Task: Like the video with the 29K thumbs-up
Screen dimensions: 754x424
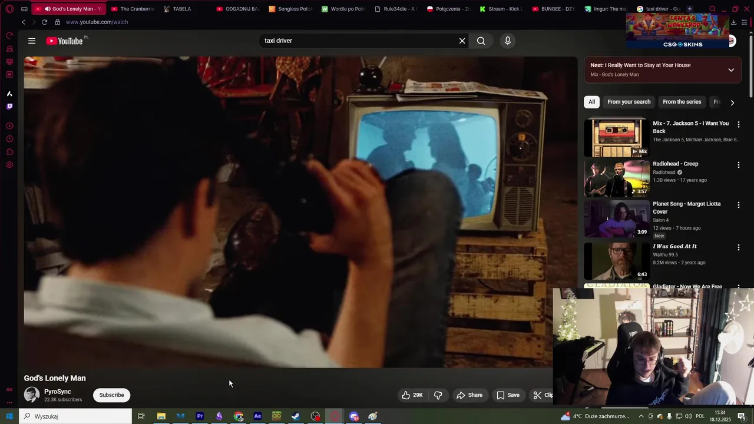Action: (412, 395)
